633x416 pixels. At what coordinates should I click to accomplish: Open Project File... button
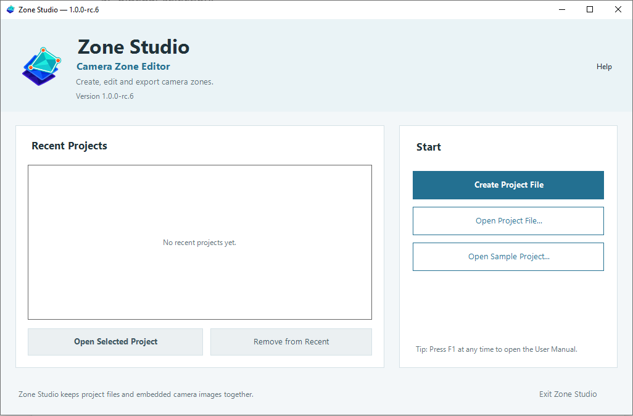click(508, 221)
